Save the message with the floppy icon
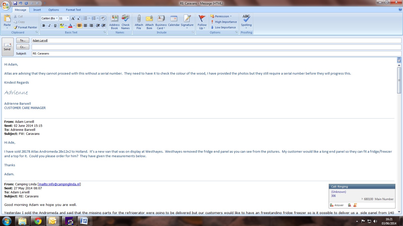 (15, 3)
